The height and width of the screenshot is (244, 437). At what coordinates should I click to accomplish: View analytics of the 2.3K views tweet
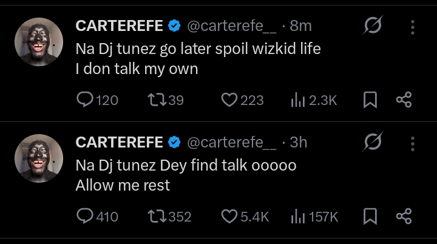coord(299,100)
